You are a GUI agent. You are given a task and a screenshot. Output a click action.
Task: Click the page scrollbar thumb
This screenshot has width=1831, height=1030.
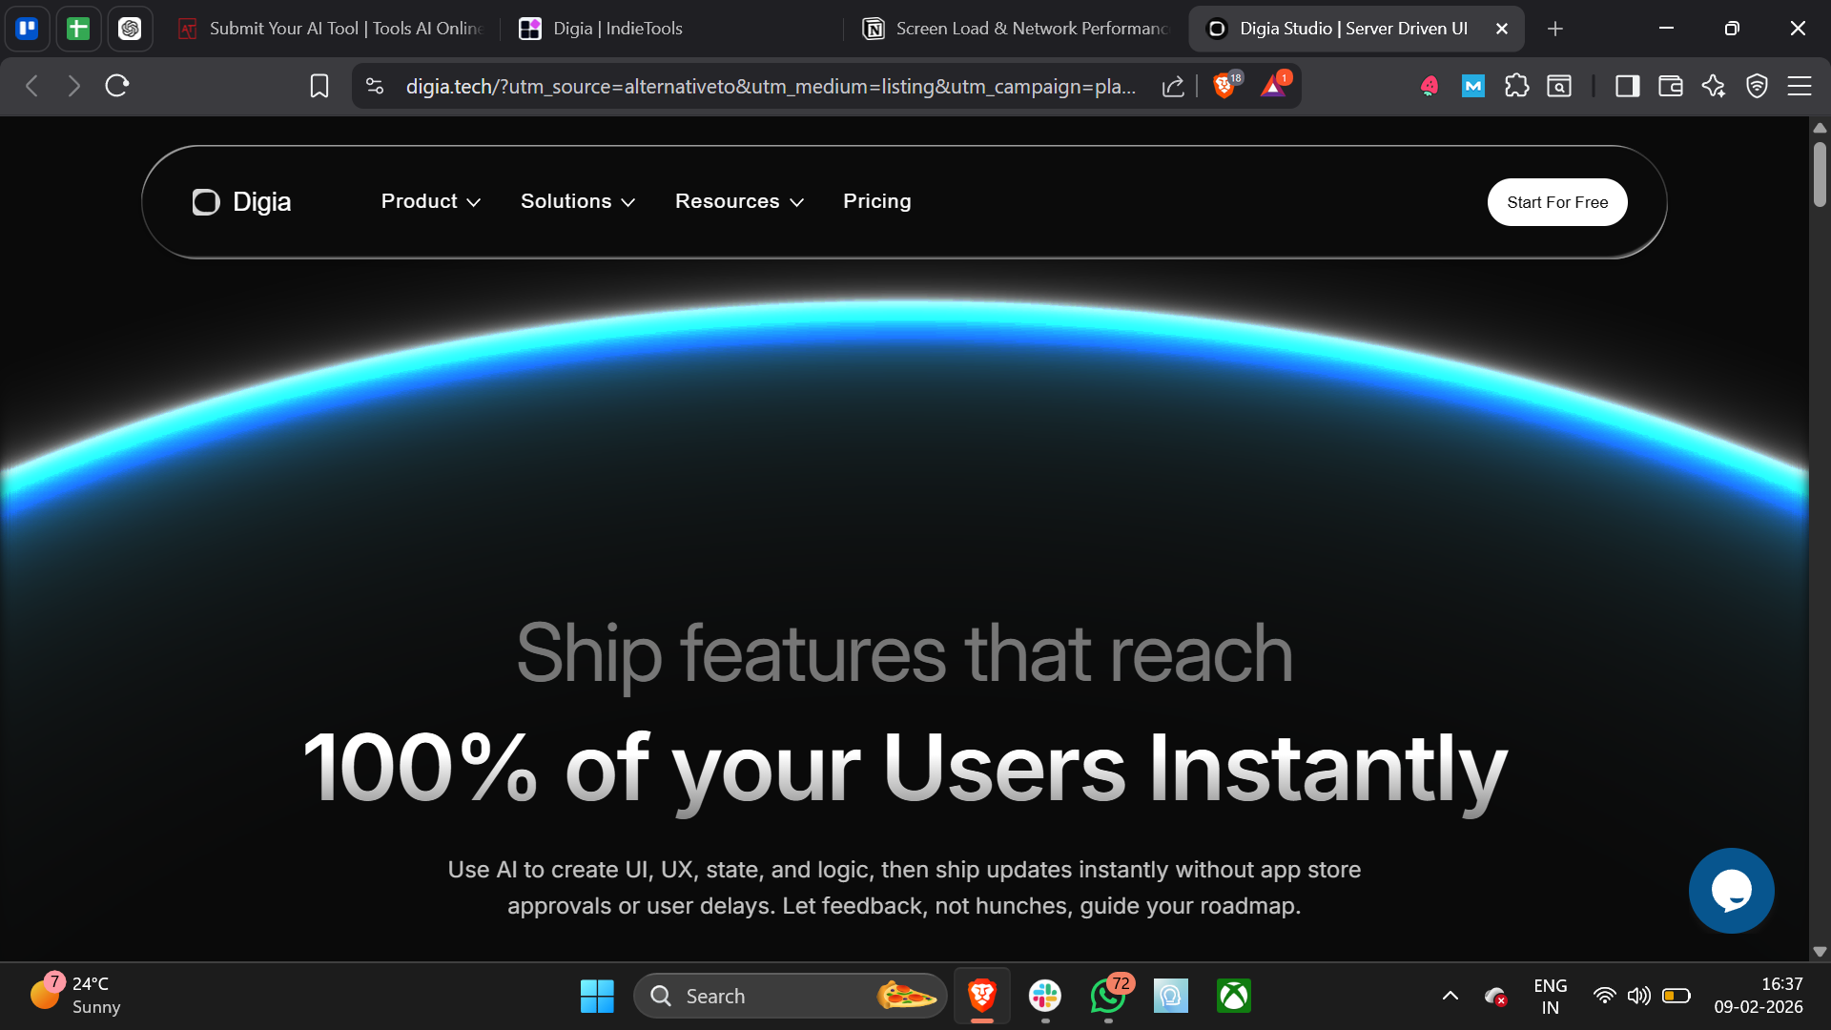[1820, 174]
